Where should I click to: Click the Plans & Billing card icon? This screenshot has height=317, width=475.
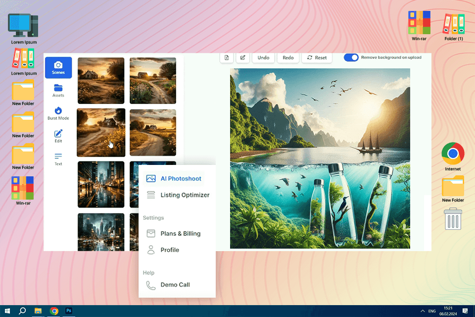coord(151,233)
